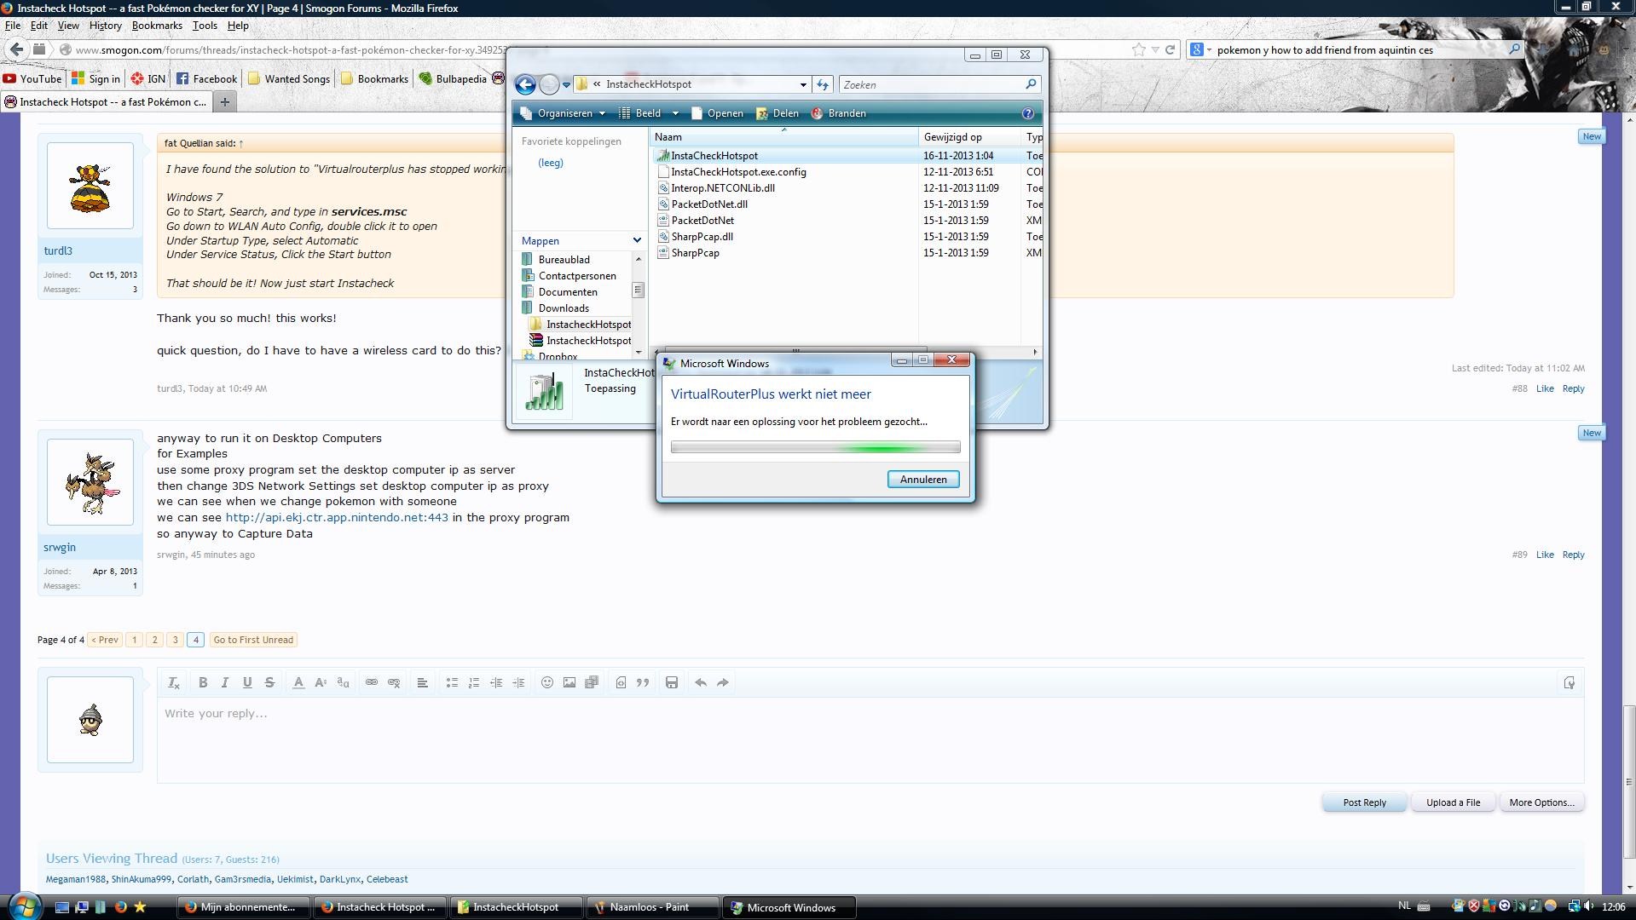
Task: Click the Post Reply button
Action: [1364, 802]
